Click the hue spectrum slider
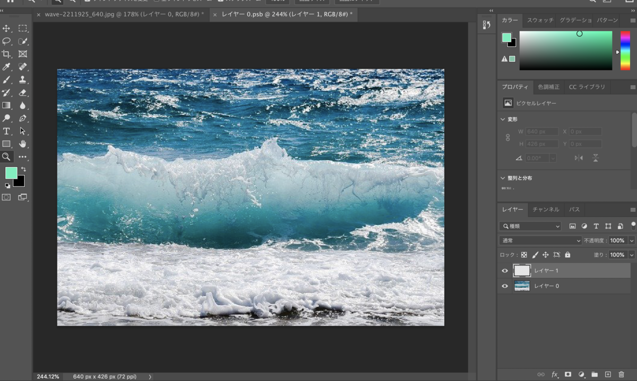This screenshot has width=637, height=381. (625, 50)
